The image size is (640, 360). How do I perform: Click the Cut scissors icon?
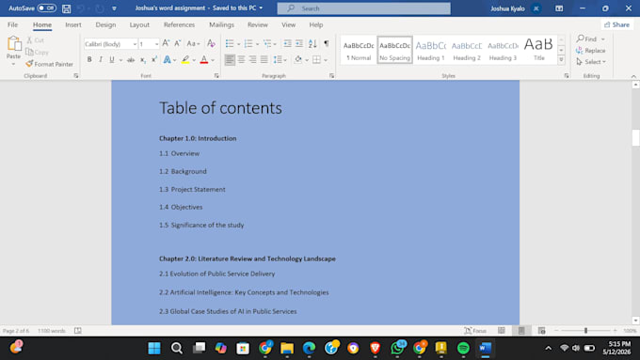(x=29, y=40)
